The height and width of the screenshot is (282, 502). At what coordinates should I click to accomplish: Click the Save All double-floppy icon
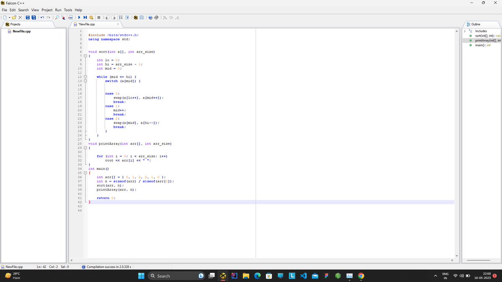34,18
